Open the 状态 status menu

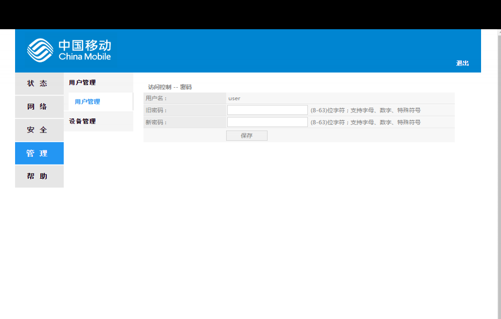tap(39, 83)
